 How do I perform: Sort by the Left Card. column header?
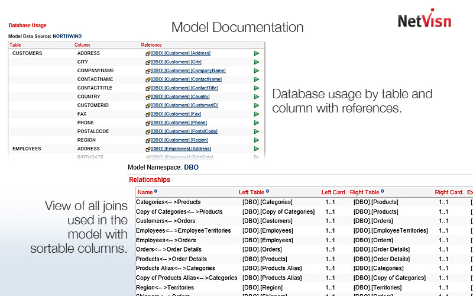coord(333,192)
